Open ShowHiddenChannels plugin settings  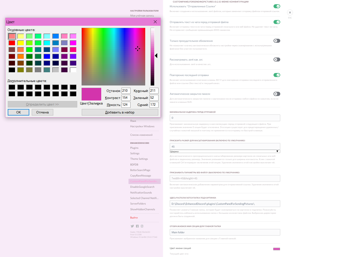tap(142, 209)
